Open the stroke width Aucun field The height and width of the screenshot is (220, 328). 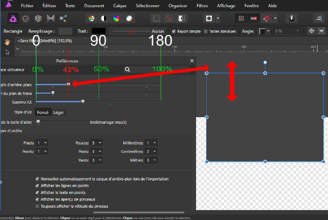click(137, 31)
